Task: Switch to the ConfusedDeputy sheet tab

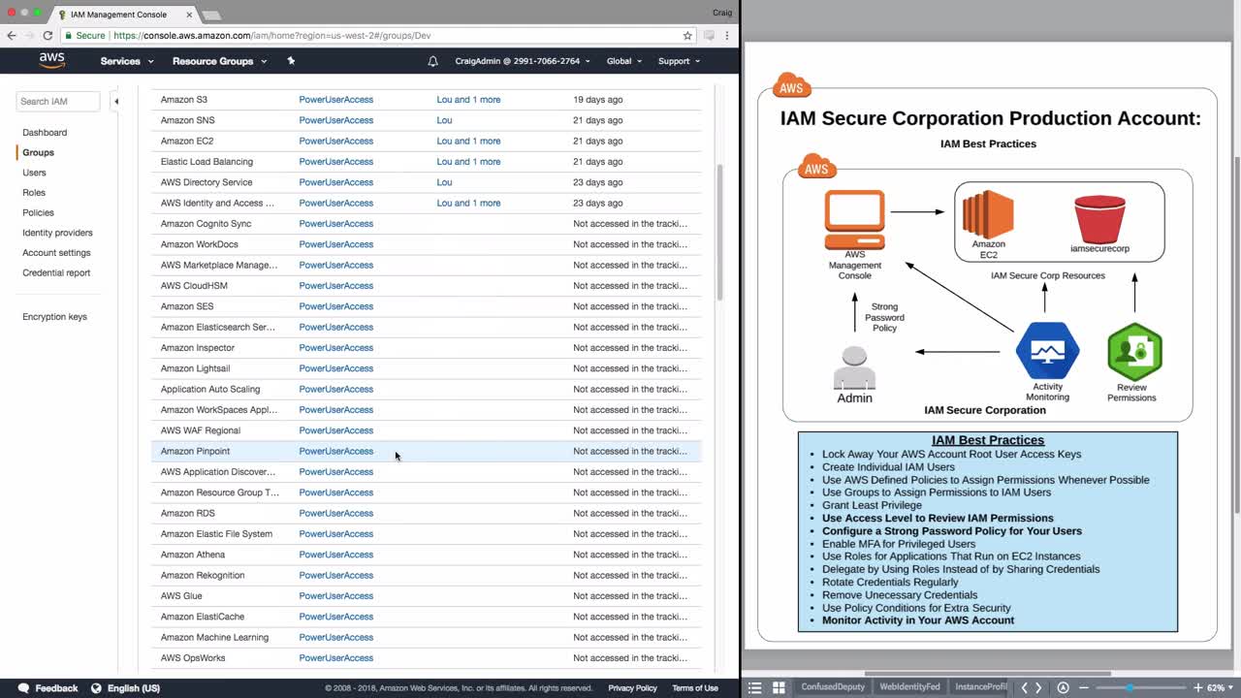Action: click(833, 687)
